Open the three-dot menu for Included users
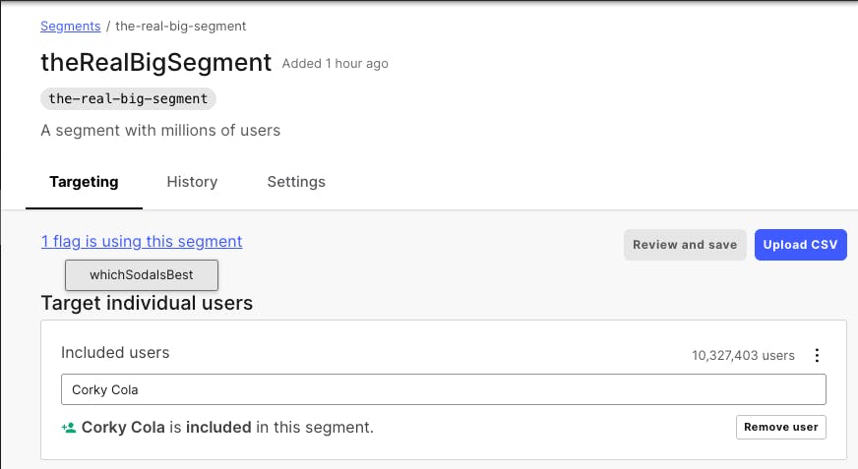 point(816,356)
